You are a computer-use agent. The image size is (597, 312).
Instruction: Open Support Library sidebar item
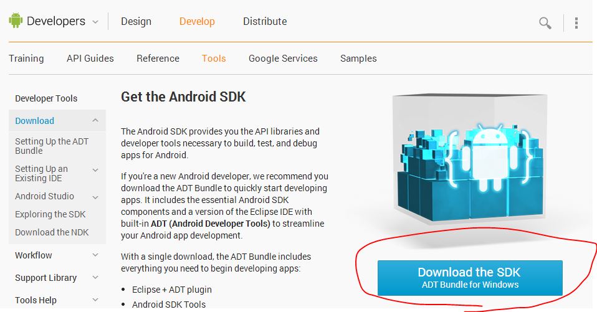(45, 278)
